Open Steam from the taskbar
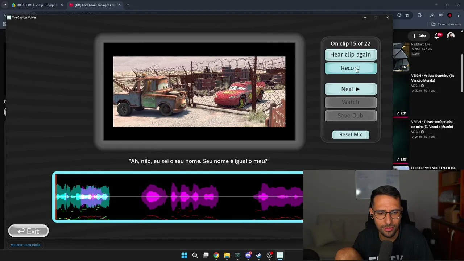The height and width of the screenshot is (261, 464). point(258,255)
